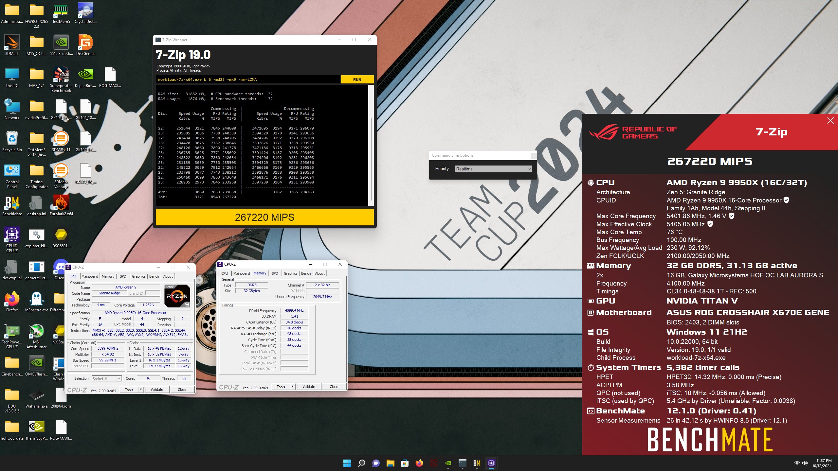Open the Timing Configurator folder
The height and width of the screenshot is (471, 838).
click(36, 176)
